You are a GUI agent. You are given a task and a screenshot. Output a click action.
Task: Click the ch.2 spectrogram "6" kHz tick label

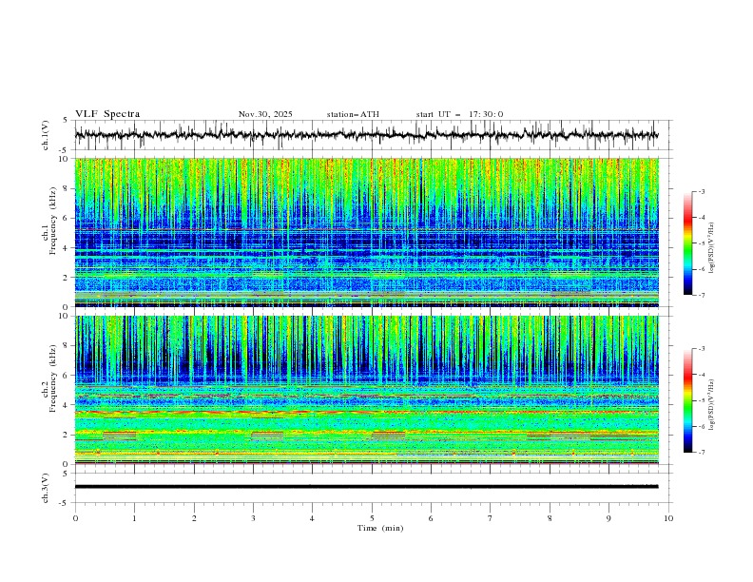click(66, 376)
